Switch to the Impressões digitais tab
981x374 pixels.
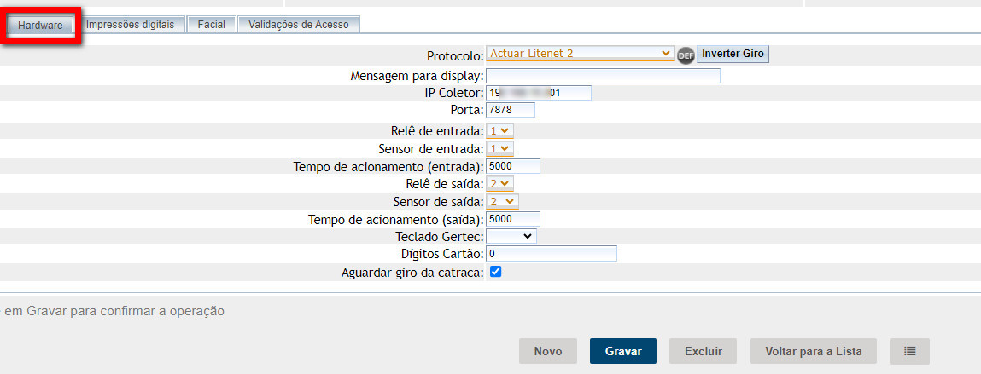[130, 25]
